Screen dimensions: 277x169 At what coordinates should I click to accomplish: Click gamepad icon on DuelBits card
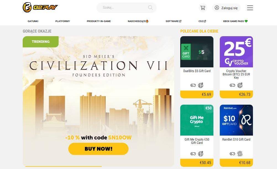tap(193, 85)
